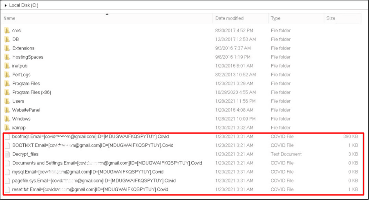Viewport: 369px width, 200px height.
Task: Click date 8/30/2017 4:52 PM
Action: click(x=234, y=31)
